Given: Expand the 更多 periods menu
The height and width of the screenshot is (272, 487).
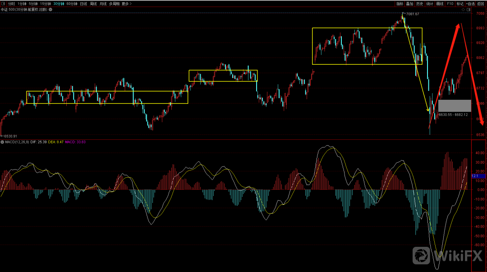Looking at the screenshot, I should (125, 4).
